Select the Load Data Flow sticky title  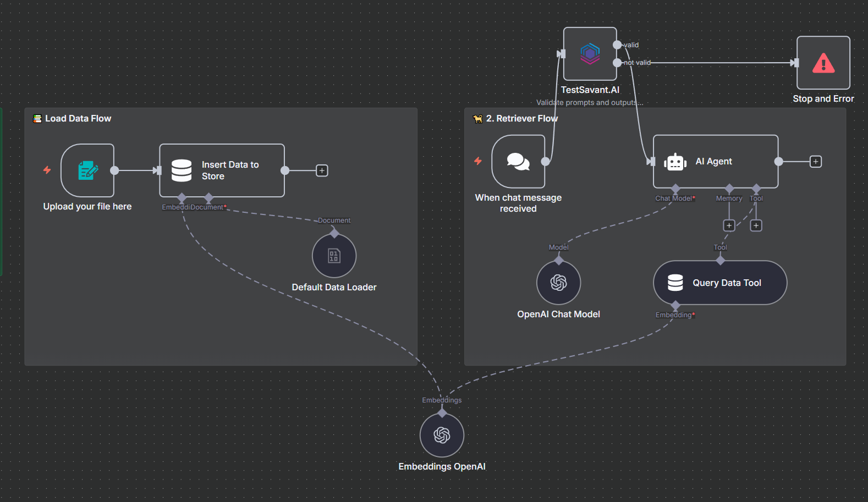(x=78, y=119)
